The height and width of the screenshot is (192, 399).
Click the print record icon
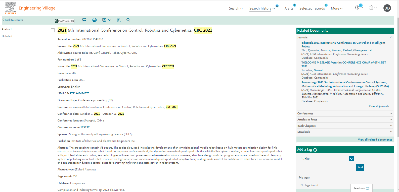[x=94, y=20]
